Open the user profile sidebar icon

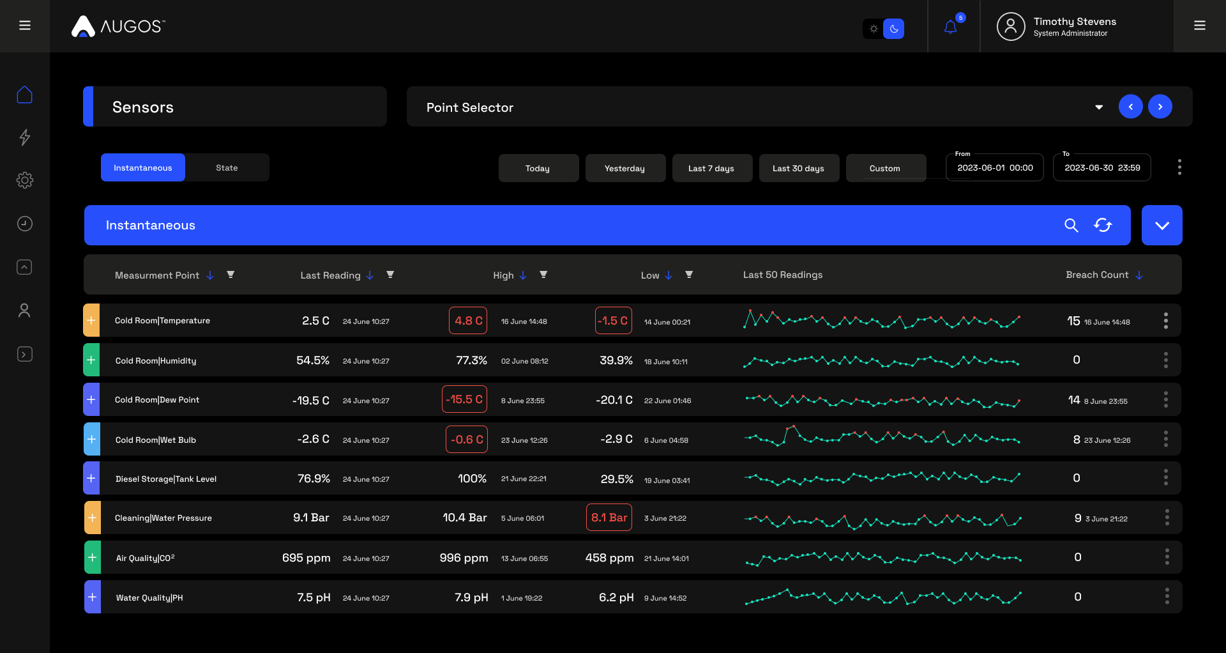tap(24, 311)
